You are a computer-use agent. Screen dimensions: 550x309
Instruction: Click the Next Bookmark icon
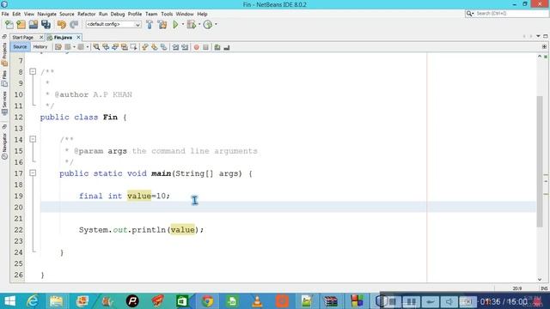pos(155,47)
